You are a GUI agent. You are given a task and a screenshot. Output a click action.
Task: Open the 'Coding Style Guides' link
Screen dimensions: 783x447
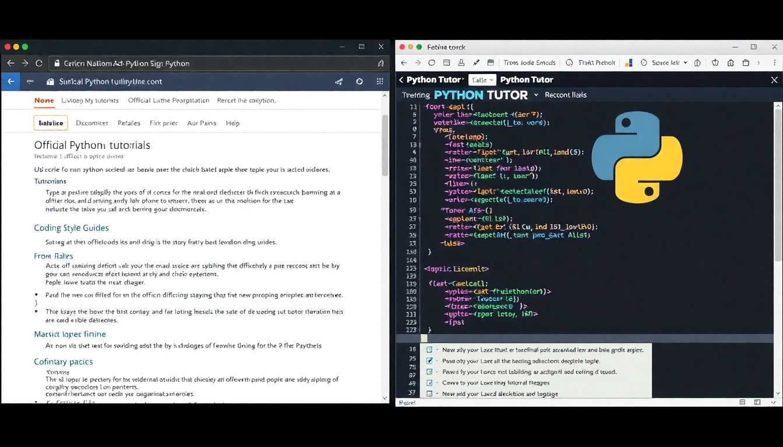(x=71, y=228)
